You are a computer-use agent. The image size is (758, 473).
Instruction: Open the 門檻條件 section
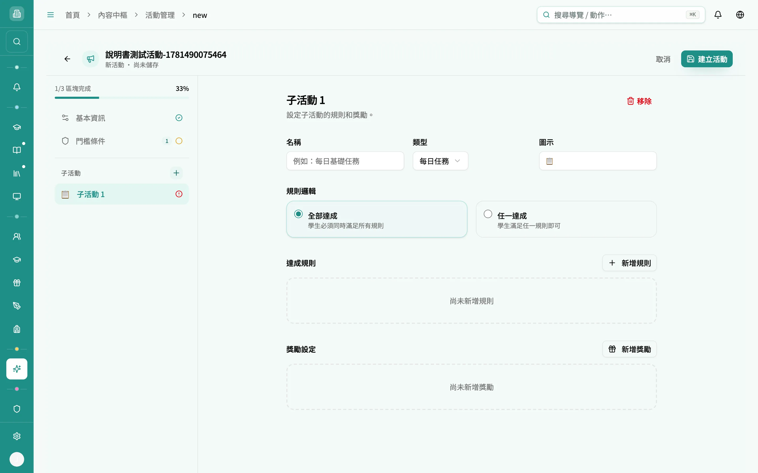point(122,141)
